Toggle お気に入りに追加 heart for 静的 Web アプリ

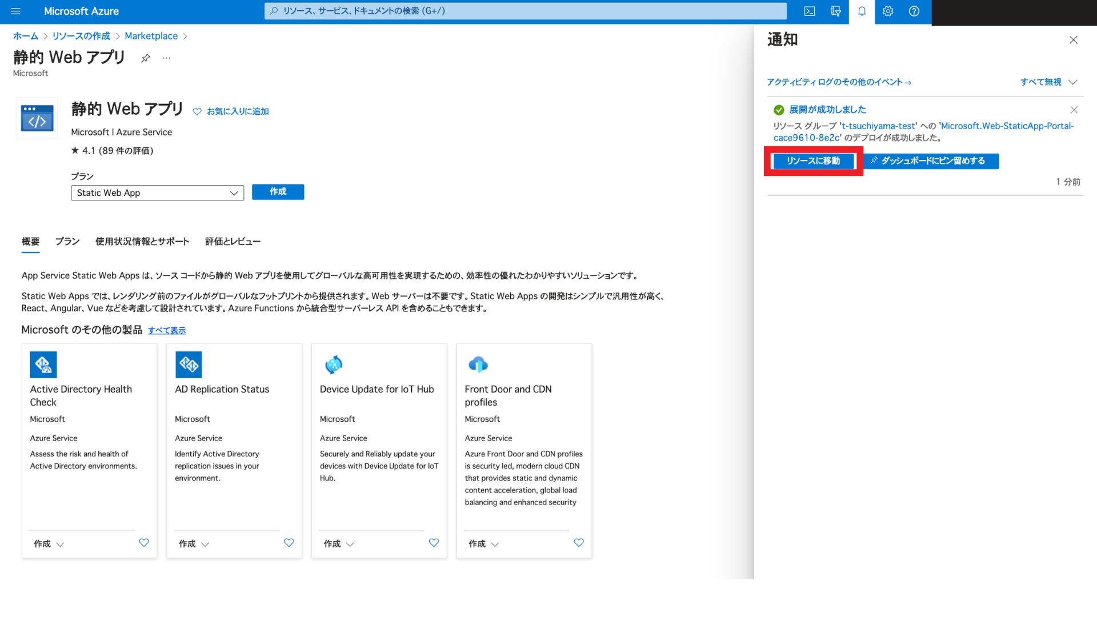[197, 111]
